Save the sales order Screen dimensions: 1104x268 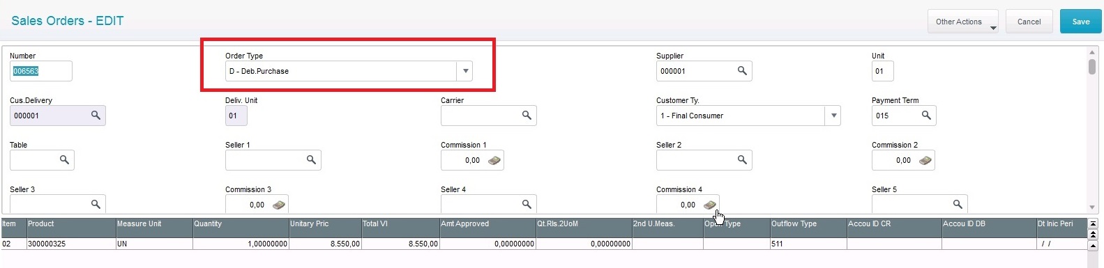click(x=1081, y=22)
